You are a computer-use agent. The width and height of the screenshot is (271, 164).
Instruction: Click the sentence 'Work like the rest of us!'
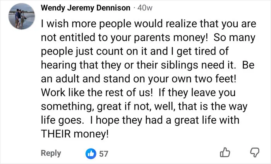click(x=97, y=93)
